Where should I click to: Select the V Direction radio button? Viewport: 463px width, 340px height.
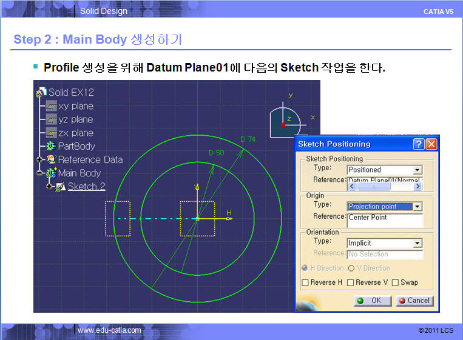(351, 268)
